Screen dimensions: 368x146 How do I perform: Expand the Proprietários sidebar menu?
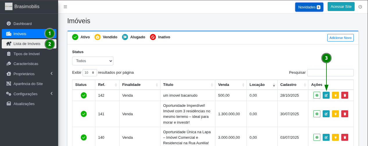[29, 74]
